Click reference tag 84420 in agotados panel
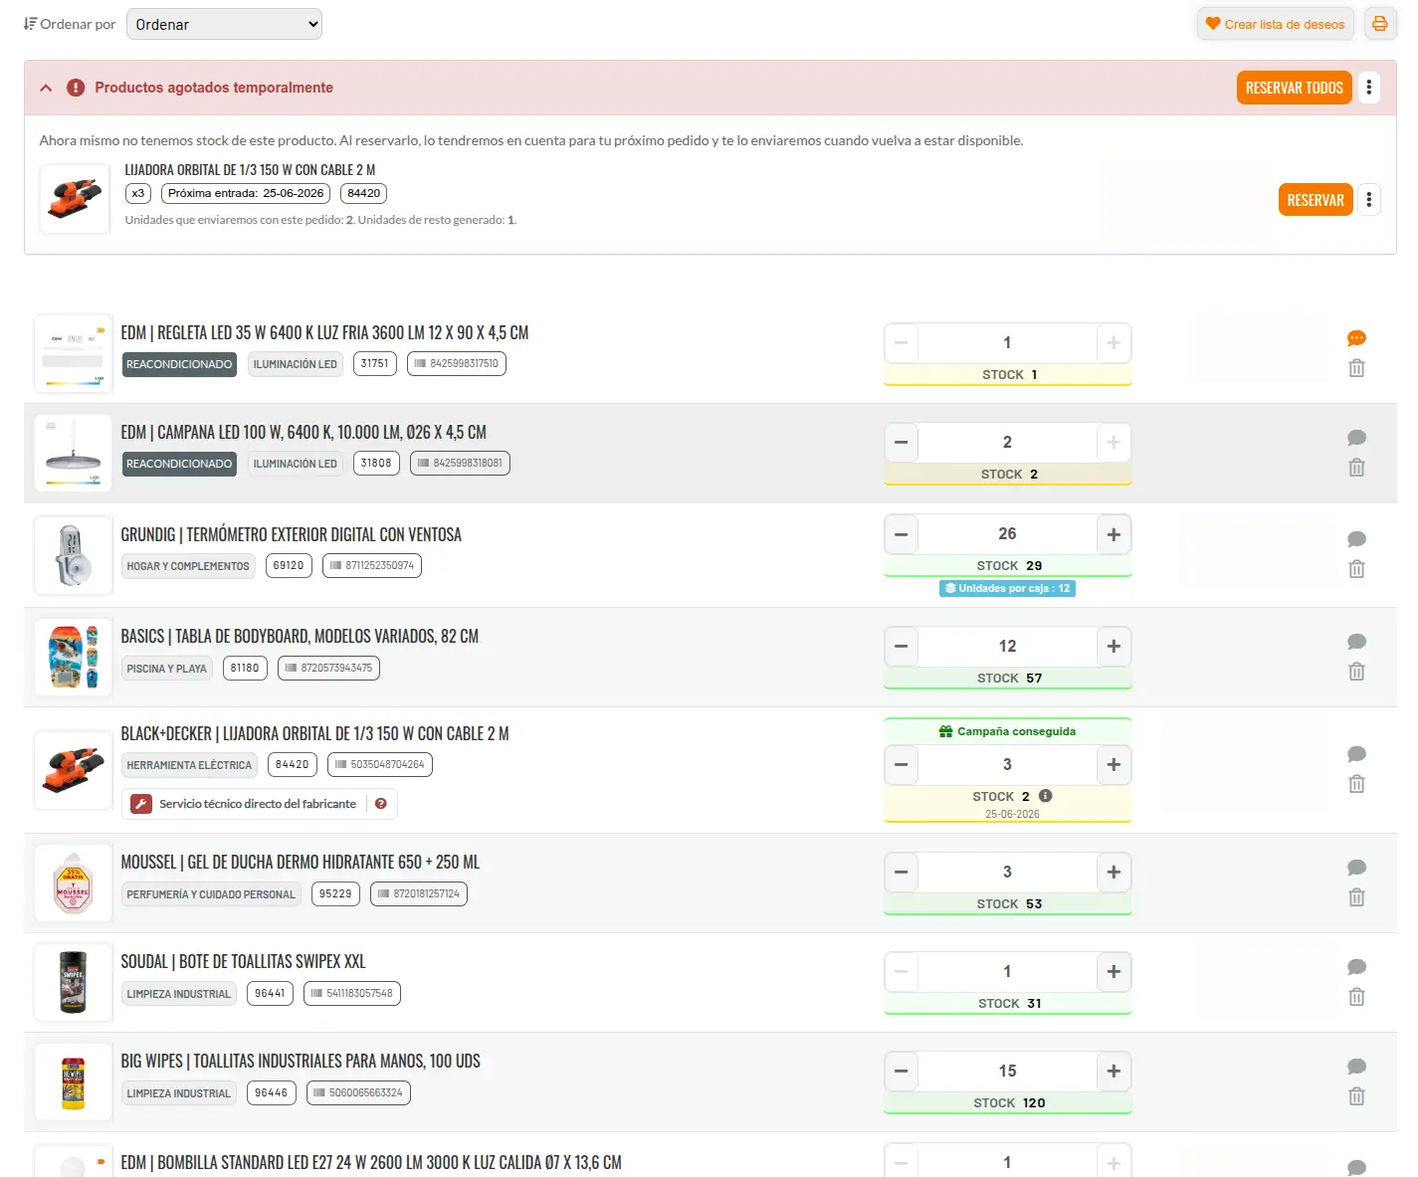This screenshot has height=1177, width=1418. point(363,193)
